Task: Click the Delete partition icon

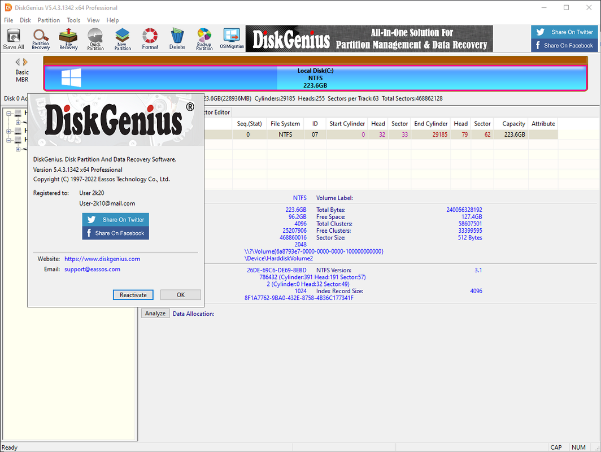Action: coord(177,39)
